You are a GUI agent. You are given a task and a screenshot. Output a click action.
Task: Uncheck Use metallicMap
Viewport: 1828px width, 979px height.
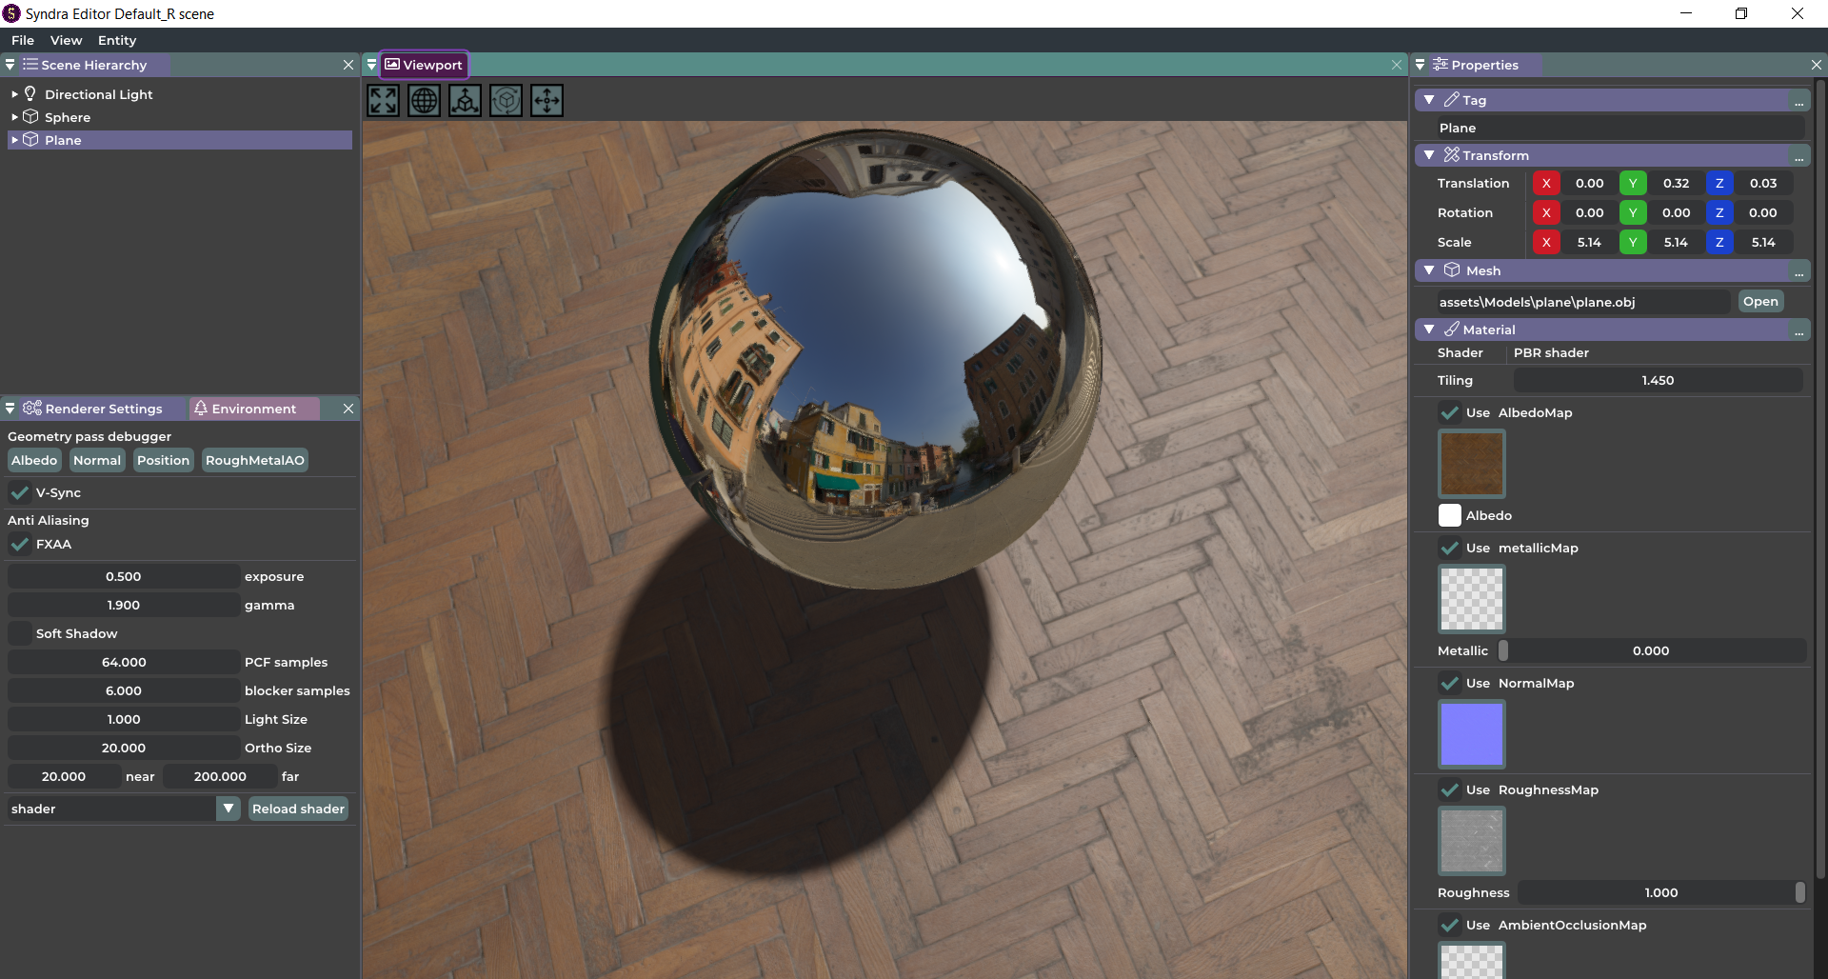(1450, 548)
